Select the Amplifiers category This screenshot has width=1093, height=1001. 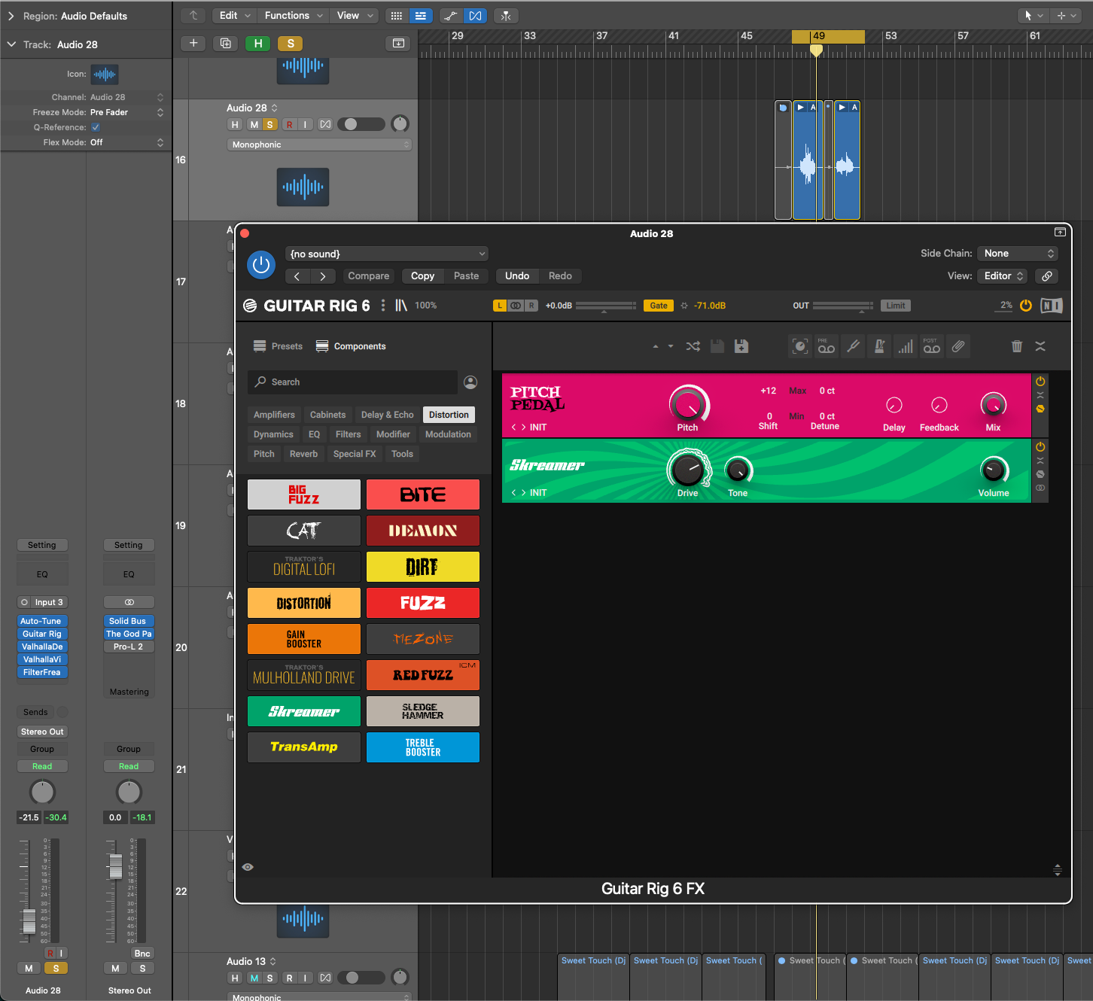(274, 415)
